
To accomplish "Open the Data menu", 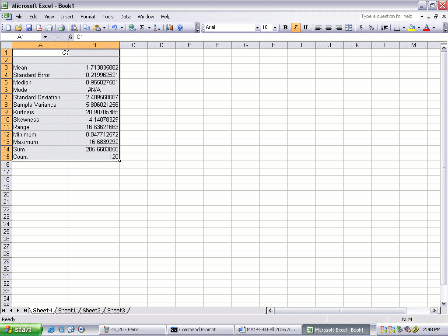I will tap(126, 17).
